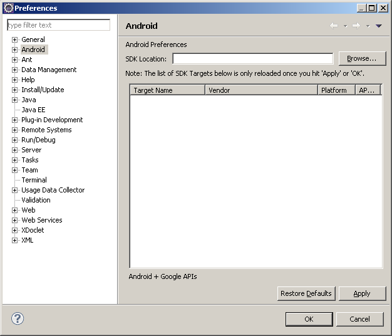Click the back navigation arrow

(334, 26)
